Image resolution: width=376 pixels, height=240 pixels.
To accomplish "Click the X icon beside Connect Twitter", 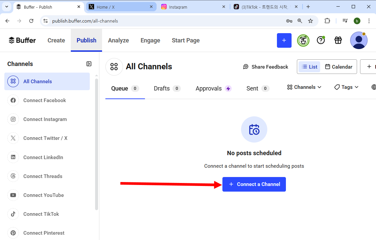I will click(13, 138).
